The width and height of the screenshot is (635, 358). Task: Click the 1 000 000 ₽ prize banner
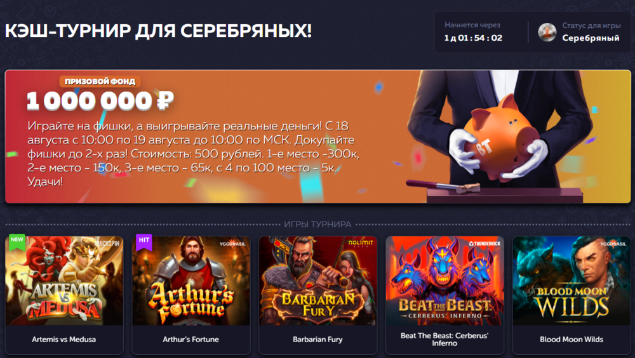tap(318, 136)
